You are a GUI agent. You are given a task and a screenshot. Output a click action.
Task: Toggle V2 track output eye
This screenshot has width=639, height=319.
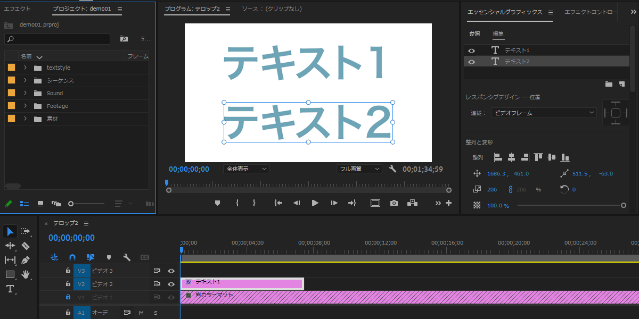pos(171,284)
